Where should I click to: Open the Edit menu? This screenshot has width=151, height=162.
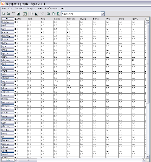10,8
